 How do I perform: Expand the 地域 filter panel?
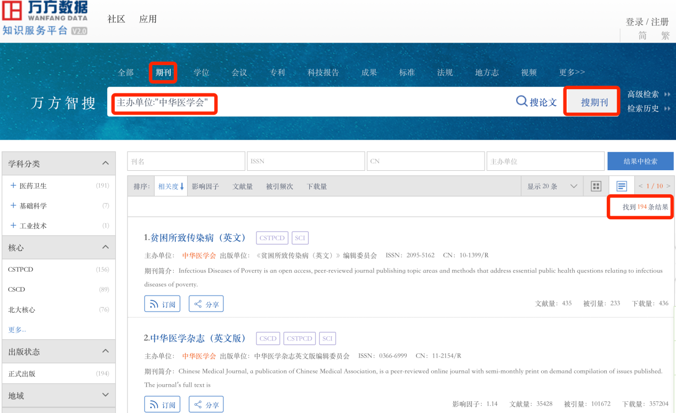point(106,395)
